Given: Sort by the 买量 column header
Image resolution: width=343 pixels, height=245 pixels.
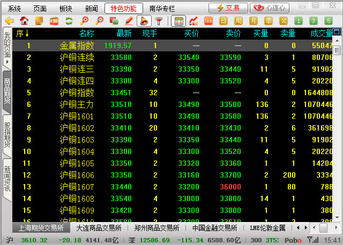Looking at the screenshot, I should click(260, 33).
